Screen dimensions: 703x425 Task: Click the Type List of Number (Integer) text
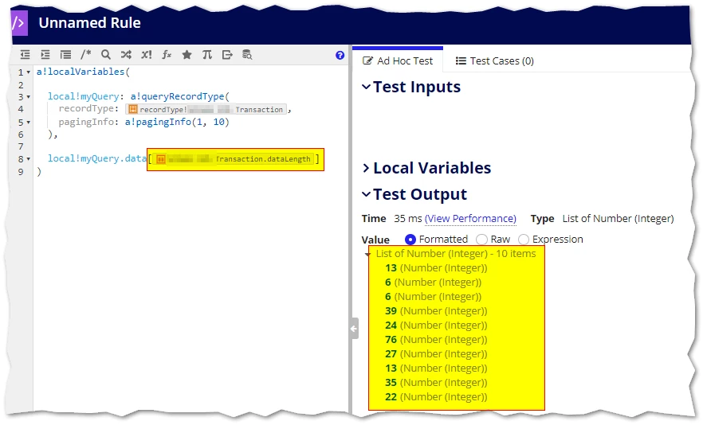point(618,219)
